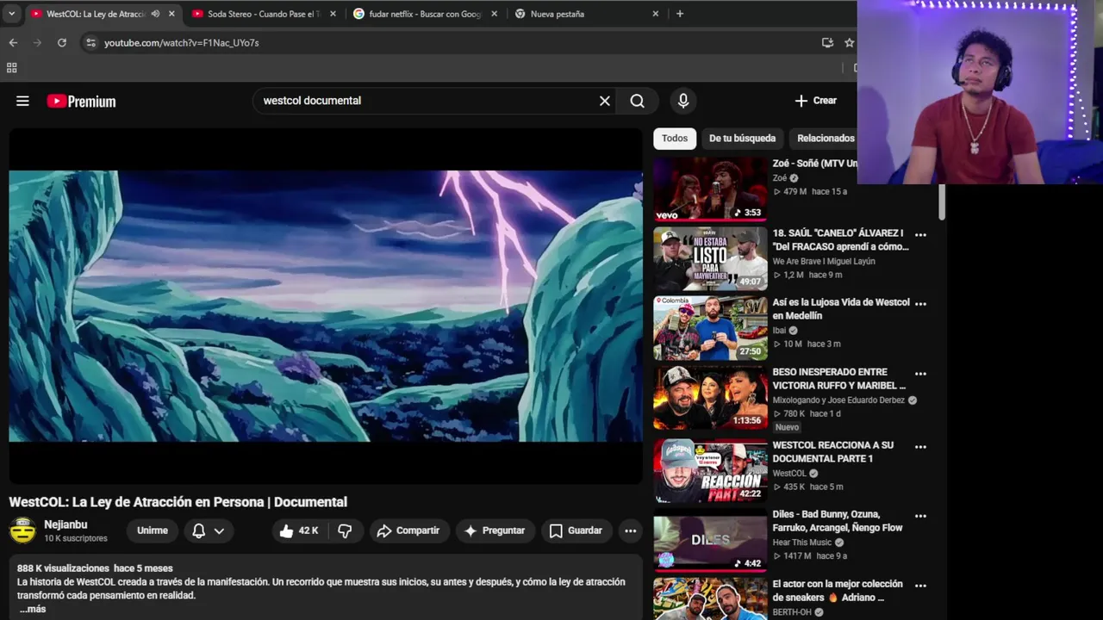1103x620 pixels.
Task: Start voice search with the microphone icon
Action: click(683, 101)
